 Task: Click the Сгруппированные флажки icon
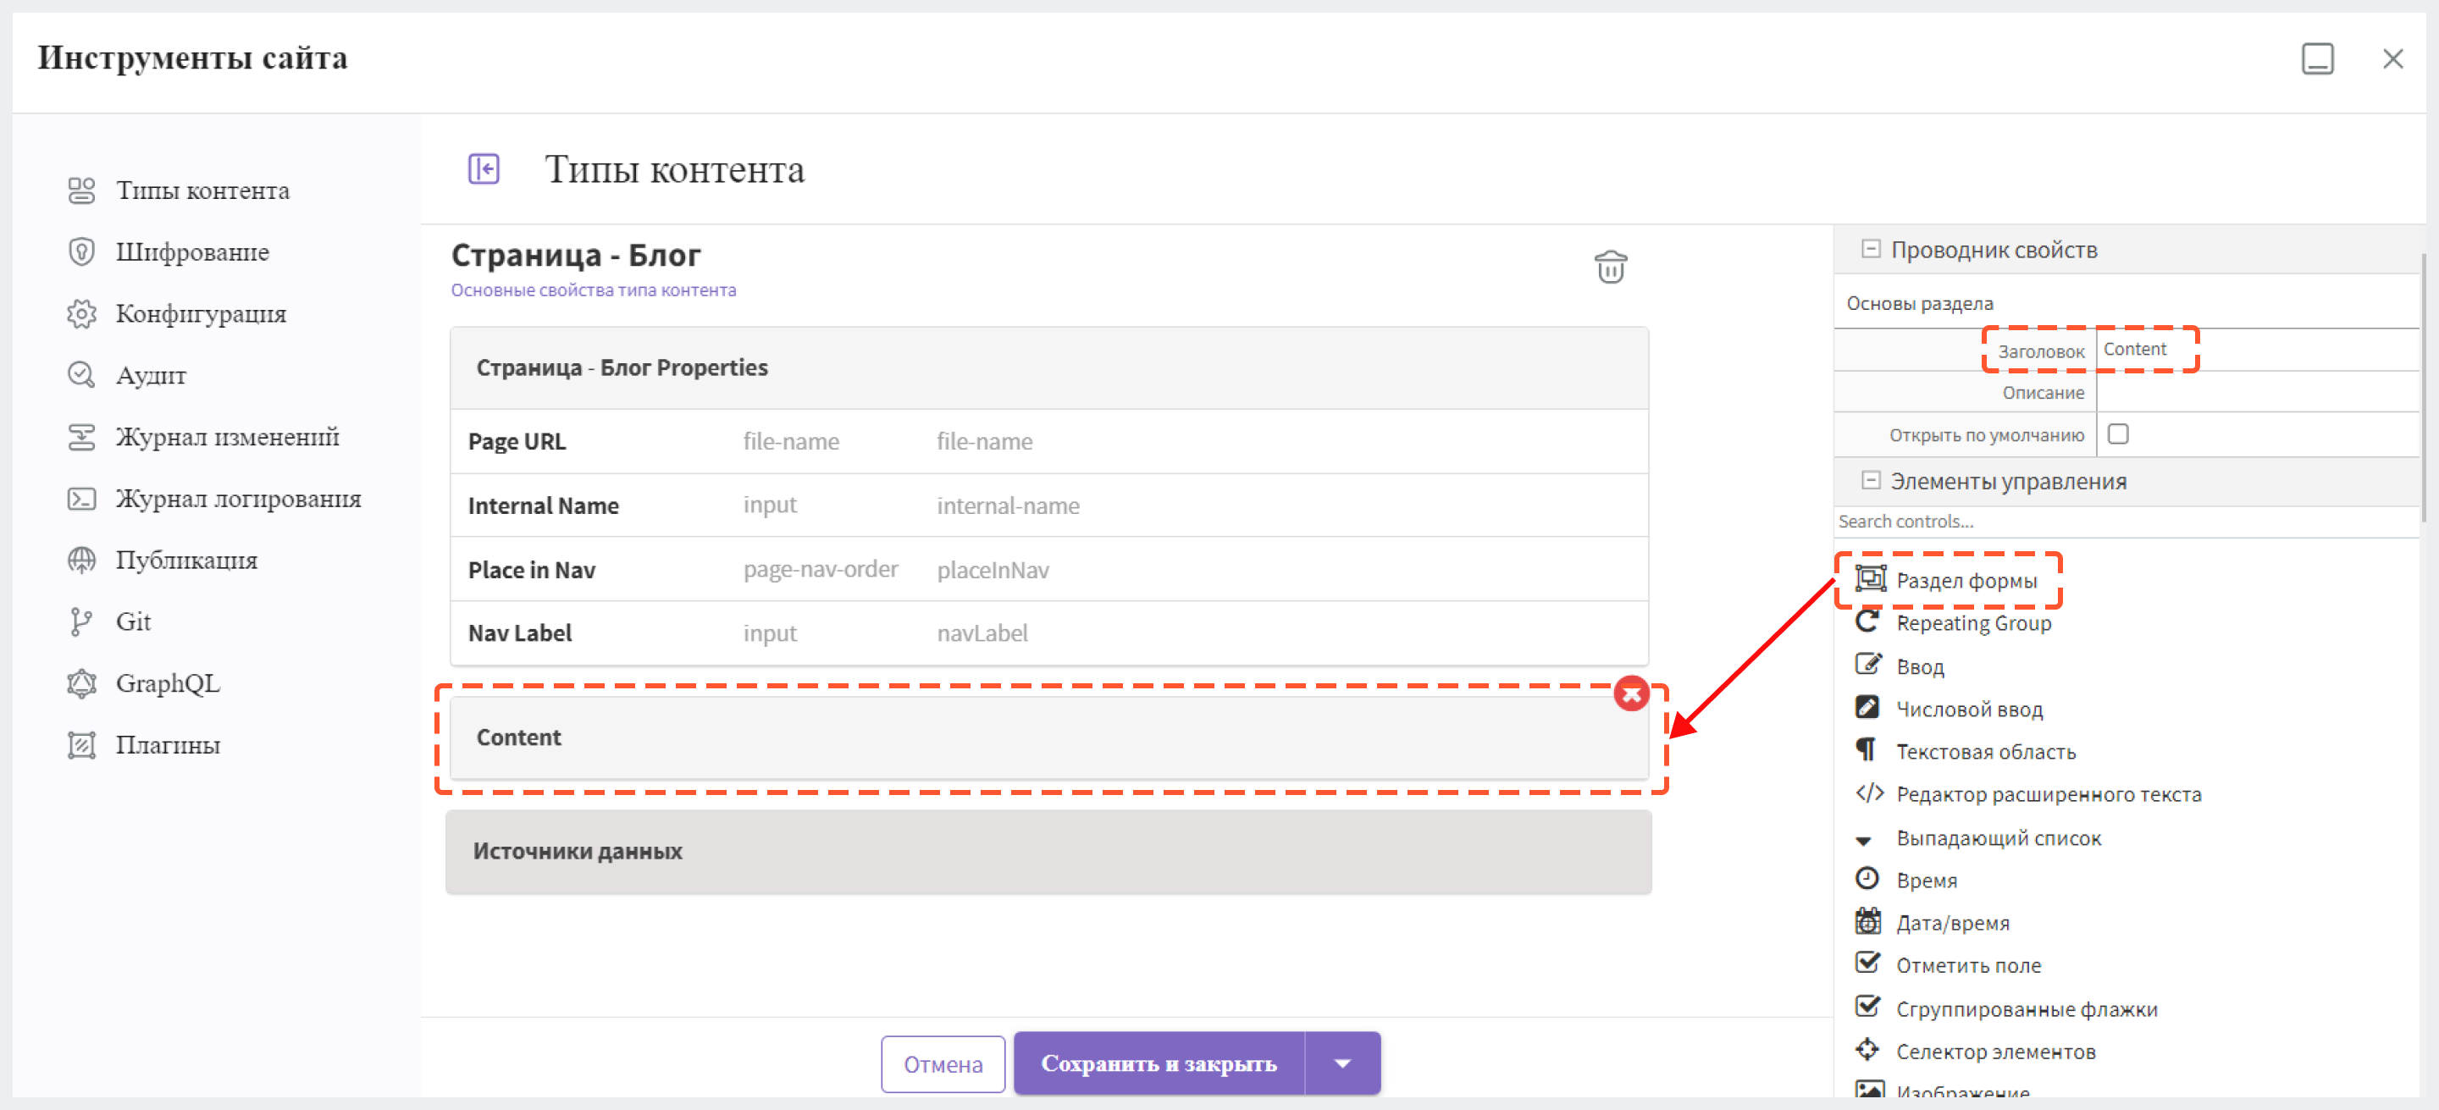1868,1007
